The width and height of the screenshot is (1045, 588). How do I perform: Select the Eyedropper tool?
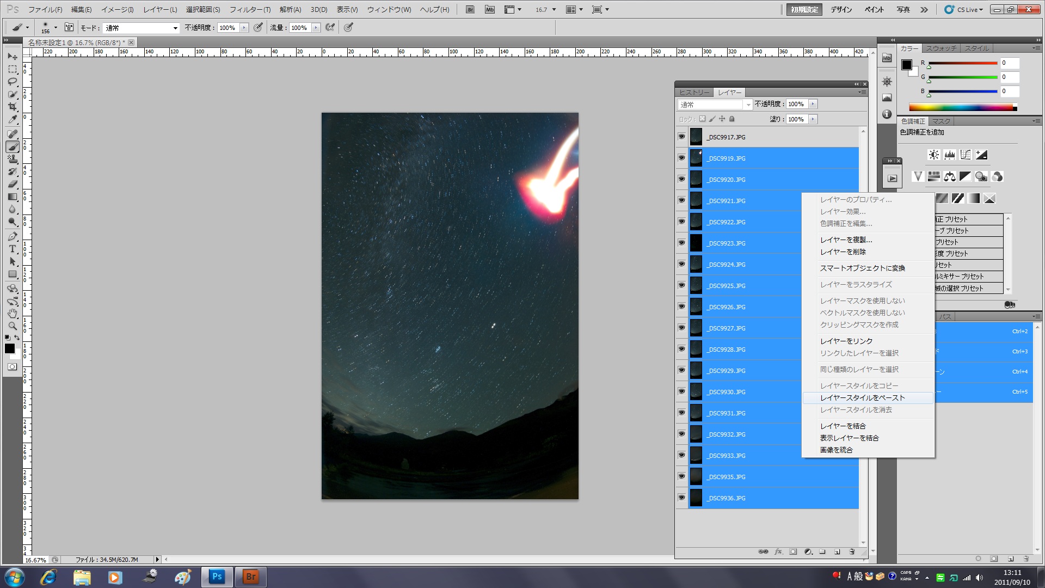click(x=13, y=119)
